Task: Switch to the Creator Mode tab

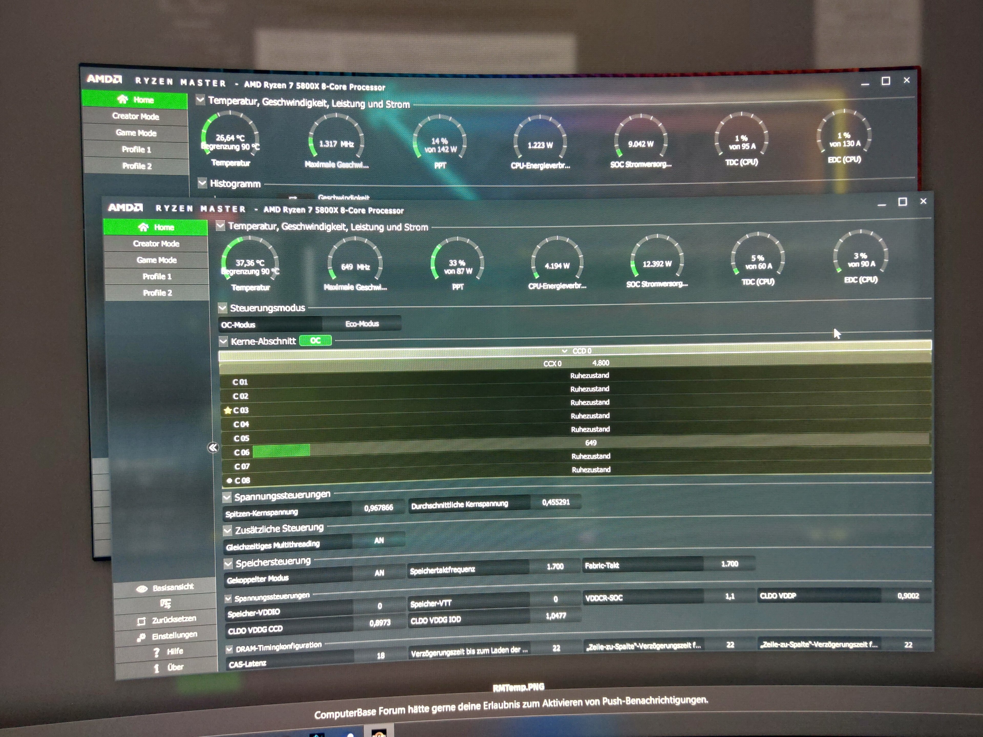Action: [156, 243]
